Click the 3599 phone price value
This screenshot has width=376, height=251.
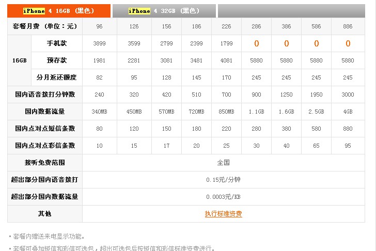[134, 43]
